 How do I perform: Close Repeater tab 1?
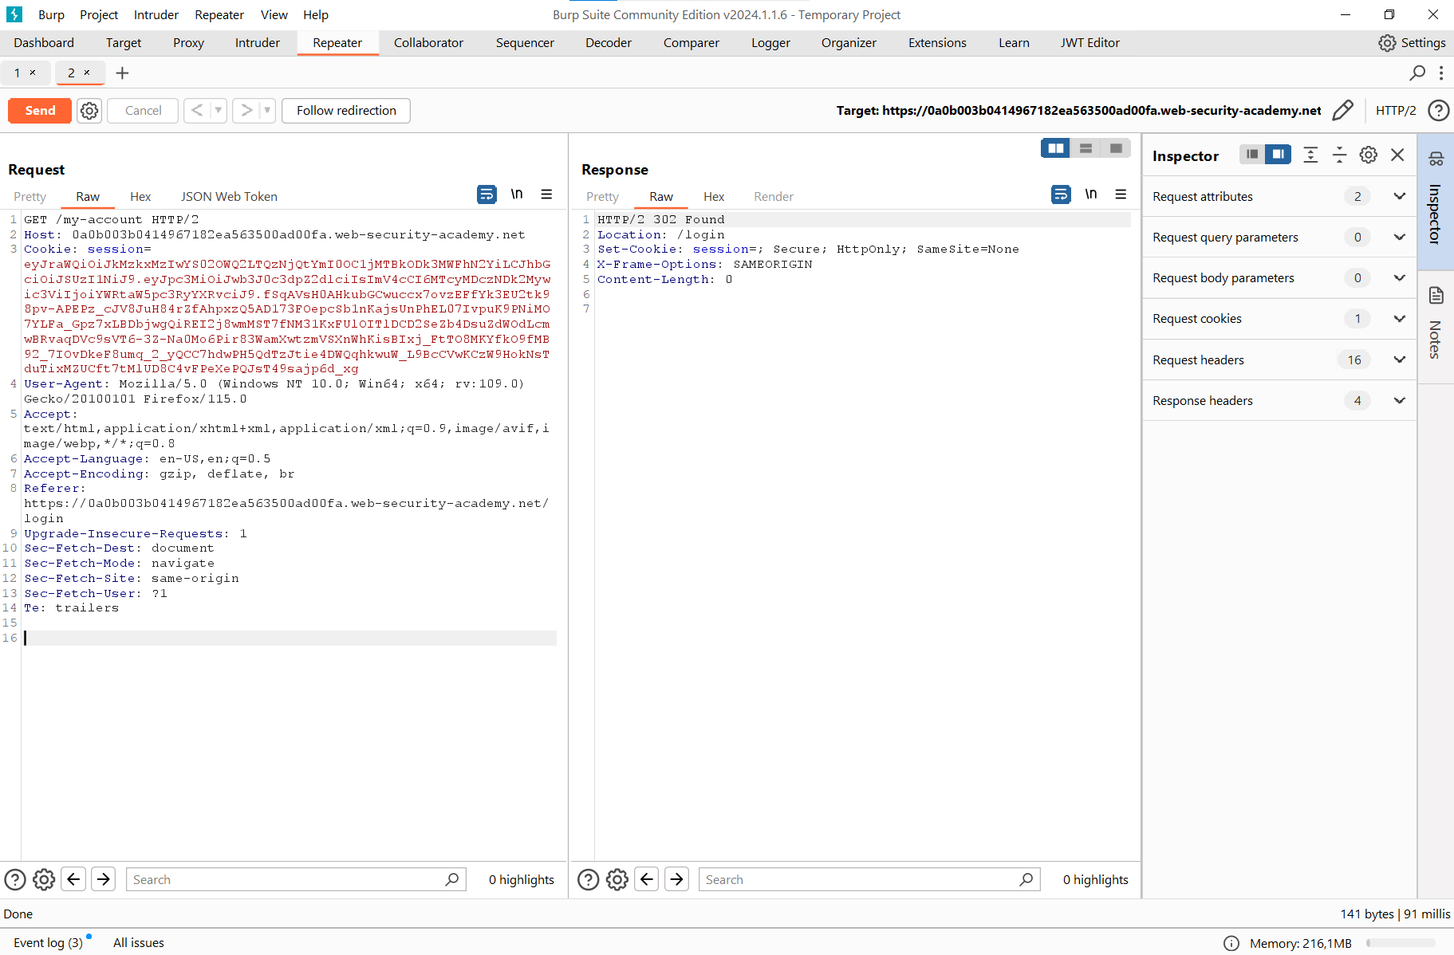coord(33,73)
